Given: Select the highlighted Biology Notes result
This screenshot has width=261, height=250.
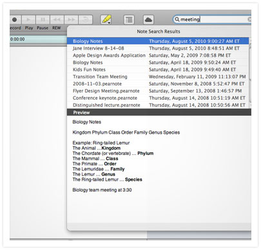Looking at the screenshot, I should (158, 41).
